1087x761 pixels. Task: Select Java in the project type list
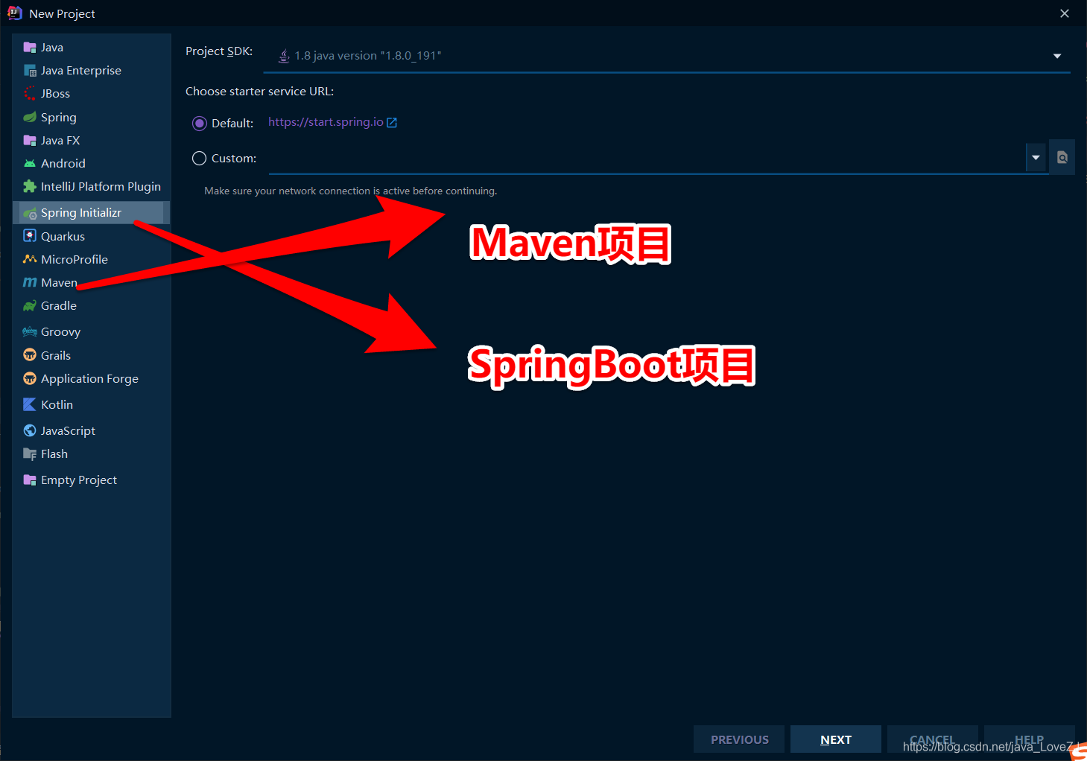(92, 48)
